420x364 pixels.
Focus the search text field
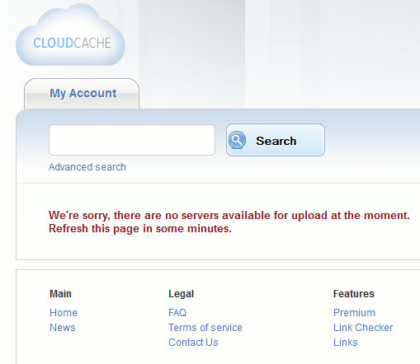pyautogui.click(x=132, y=140)
